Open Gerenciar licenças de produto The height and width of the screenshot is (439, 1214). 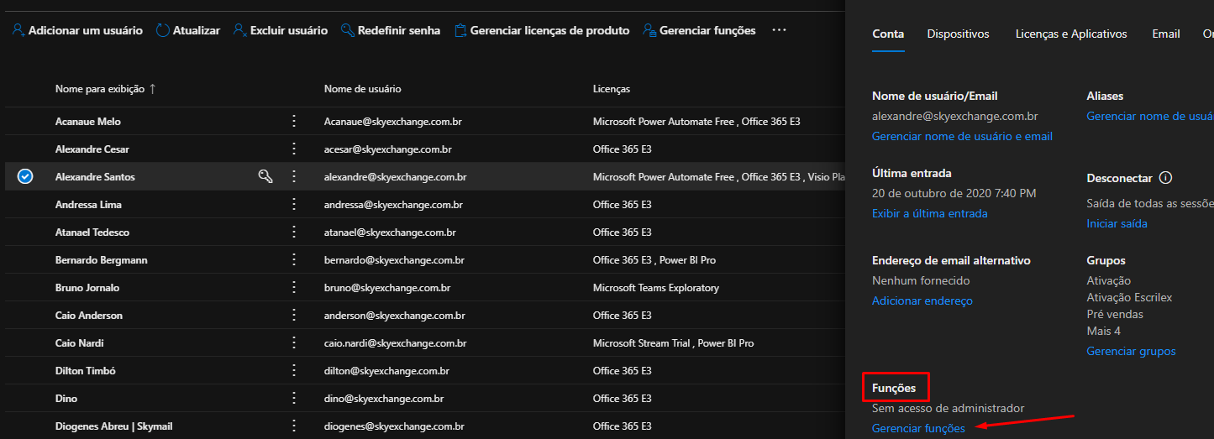(x=542, y=30)
